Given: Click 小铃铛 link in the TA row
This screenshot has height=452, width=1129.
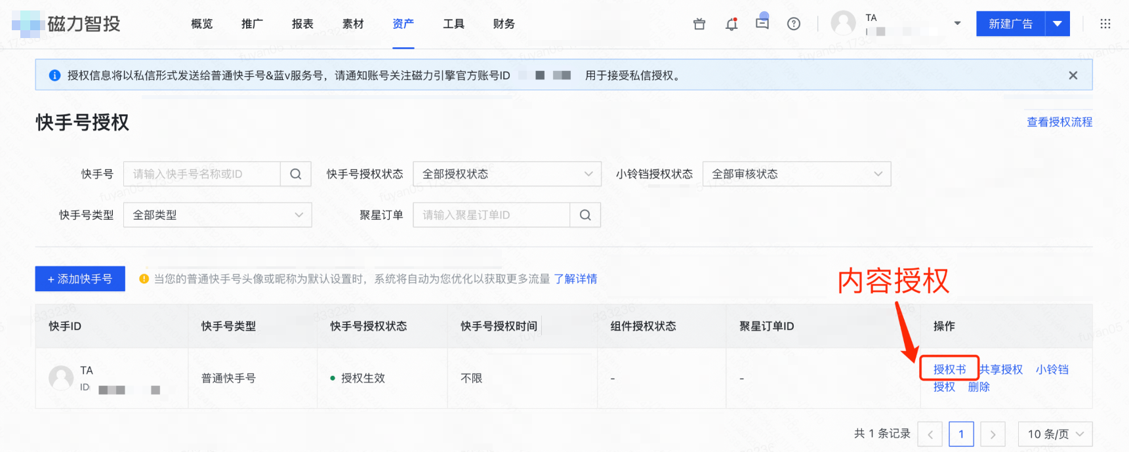Looking at the screenshot, I should 1052,369.
